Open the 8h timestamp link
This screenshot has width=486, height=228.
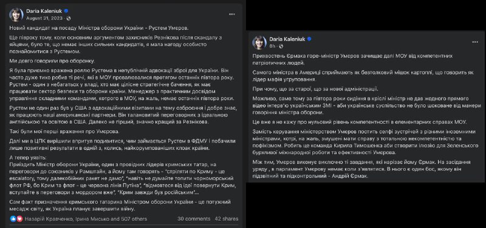coord(272,46)
